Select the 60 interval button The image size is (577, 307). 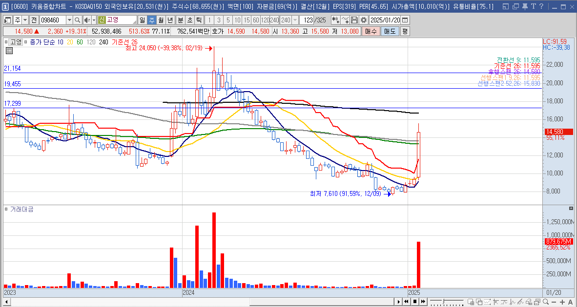pos(256,20)
